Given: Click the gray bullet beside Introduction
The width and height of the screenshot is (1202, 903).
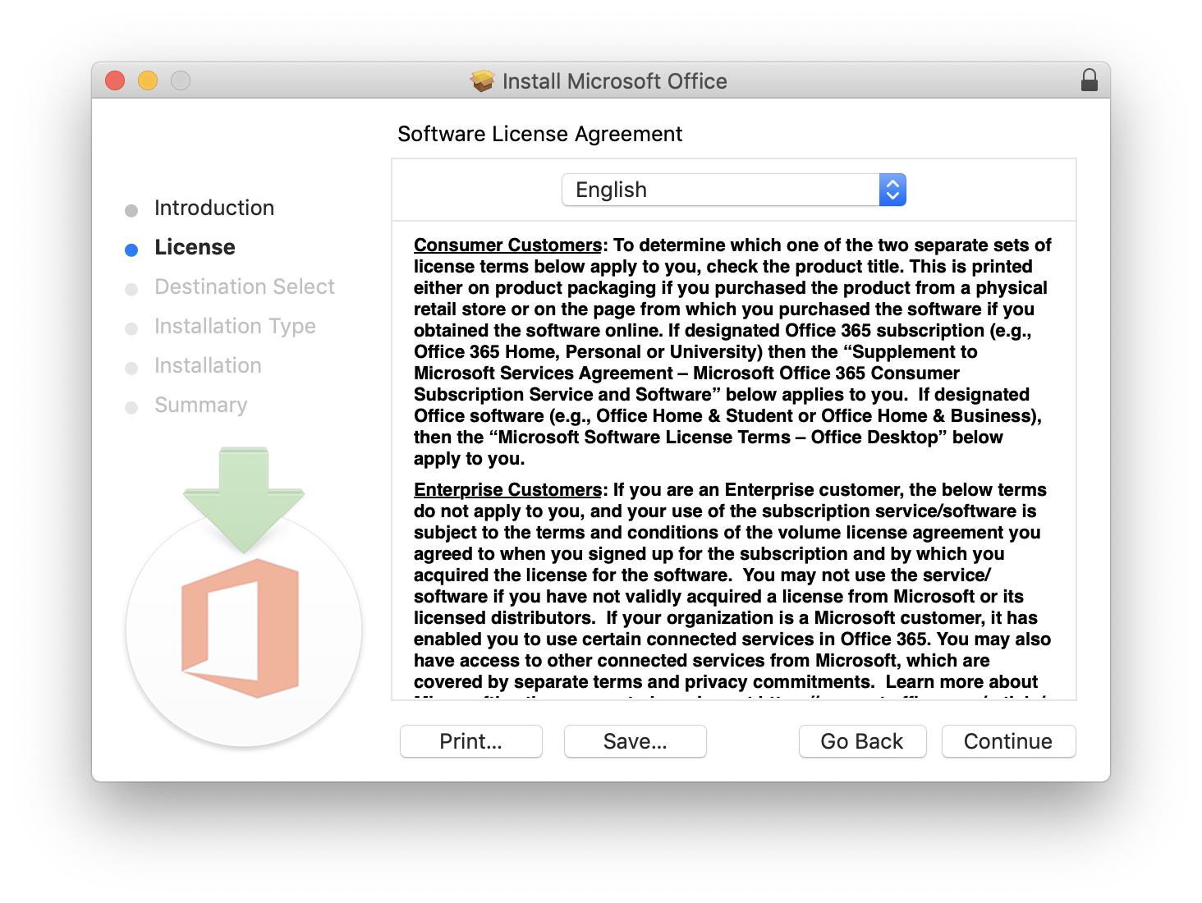Looking at the screenshot, I should [131, 211].
